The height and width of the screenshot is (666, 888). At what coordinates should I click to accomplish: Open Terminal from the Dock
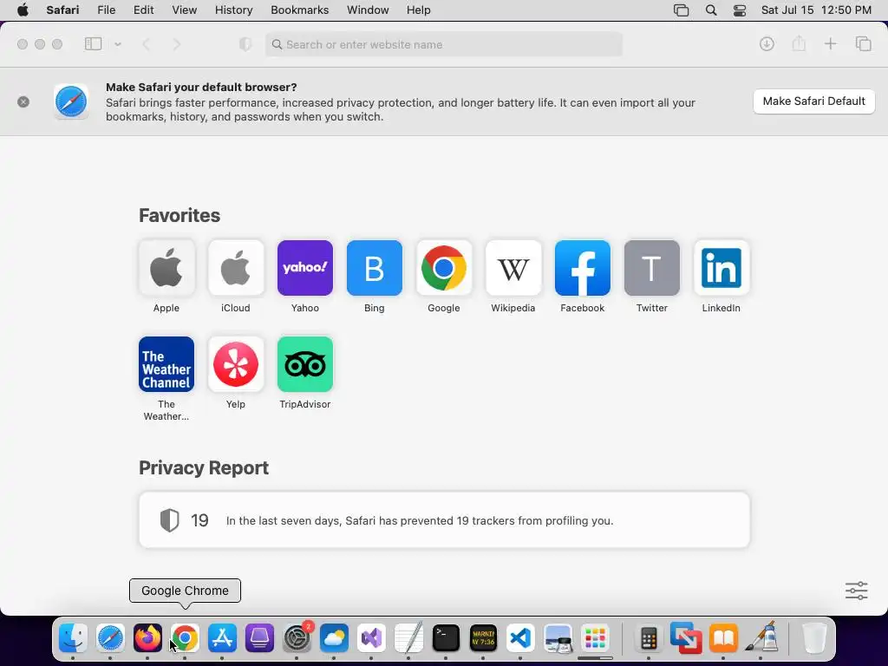447,638
